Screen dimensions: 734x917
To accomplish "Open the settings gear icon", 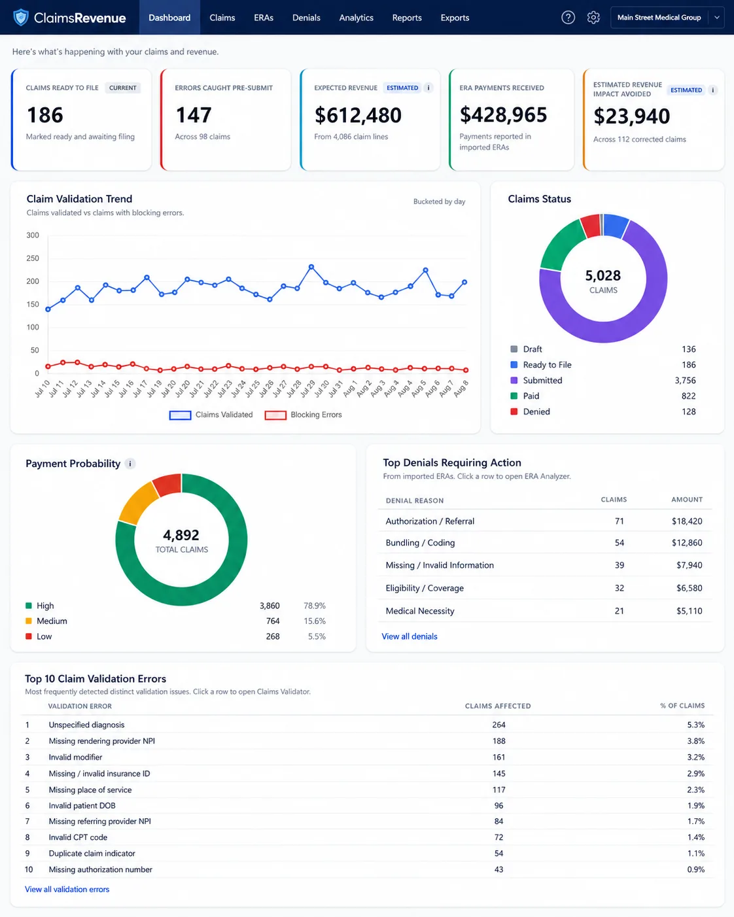I will point(593,18).
